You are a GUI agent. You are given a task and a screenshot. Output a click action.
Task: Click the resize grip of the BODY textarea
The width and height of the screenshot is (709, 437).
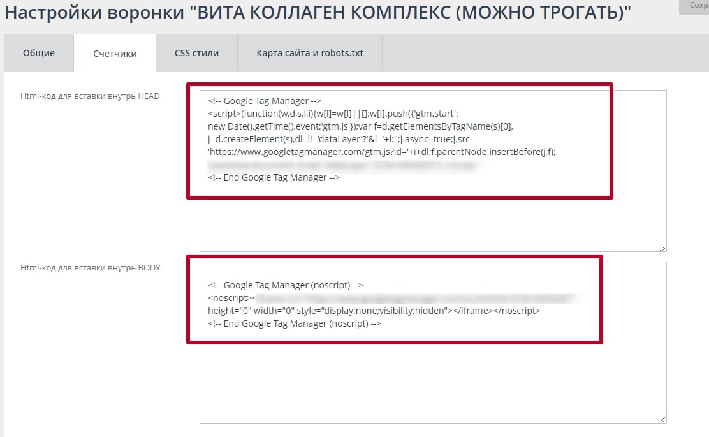[662, 418]
